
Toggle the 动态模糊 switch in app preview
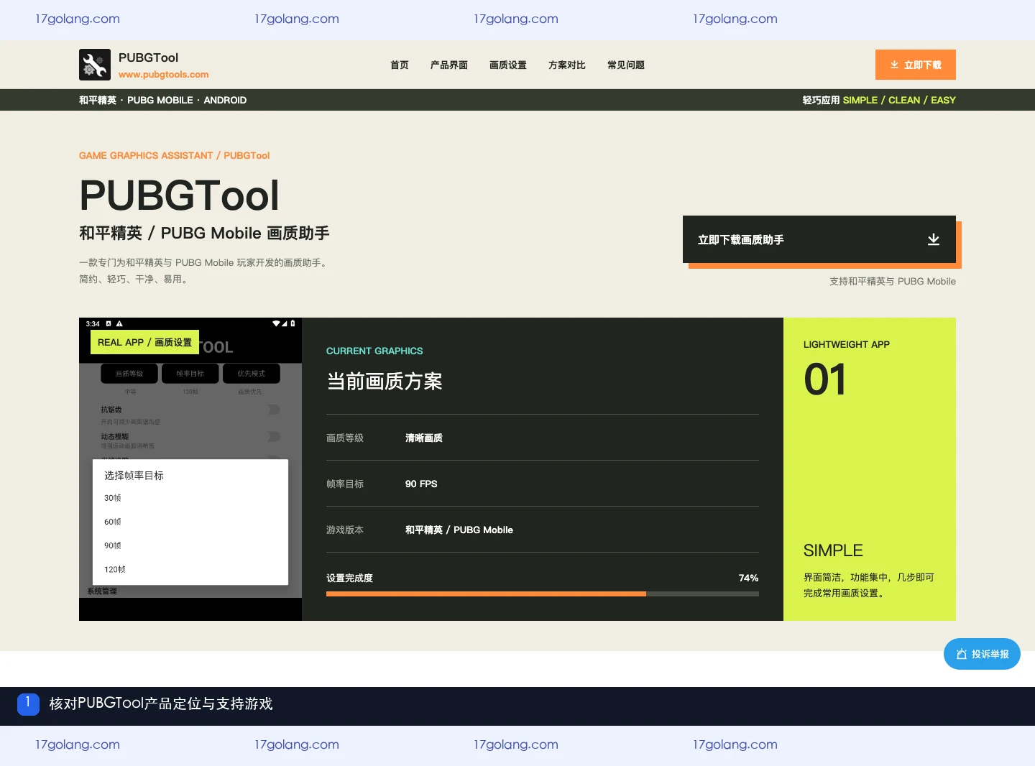click(273, 436)
